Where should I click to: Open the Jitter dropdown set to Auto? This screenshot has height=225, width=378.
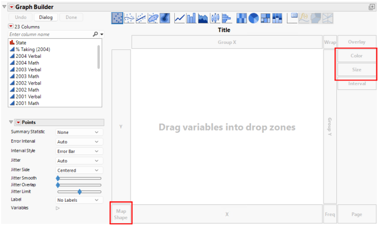(x=79, y=161)
